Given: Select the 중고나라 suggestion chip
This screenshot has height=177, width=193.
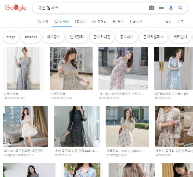Looking at the screenshot, I should 127,37.
